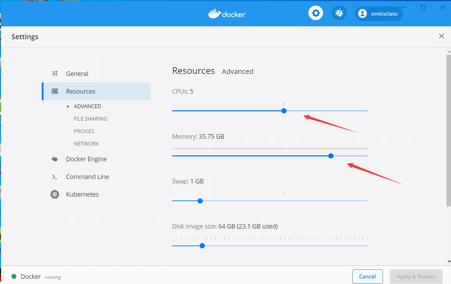Click the 'running' status text
This screenshot has height=284, width=451.
click(53, 277)
